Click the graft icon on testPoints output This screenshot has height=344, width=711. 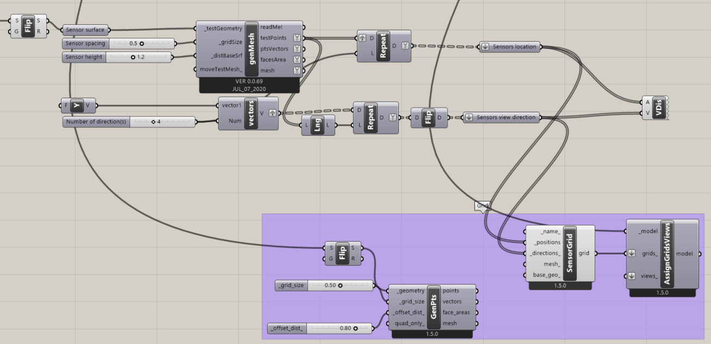[x=296, y=38]
